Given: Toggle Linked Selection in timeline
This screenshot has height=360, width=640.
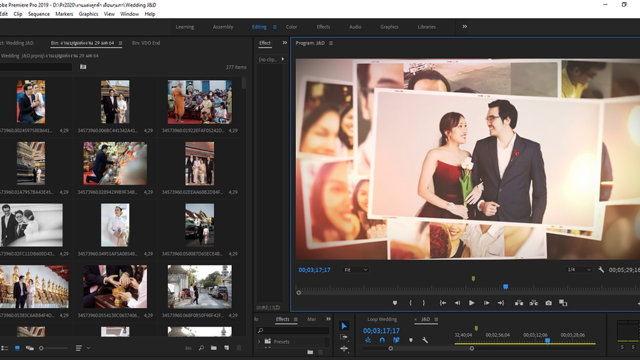Looking at the screenshot, I should (x=396, y=340).
